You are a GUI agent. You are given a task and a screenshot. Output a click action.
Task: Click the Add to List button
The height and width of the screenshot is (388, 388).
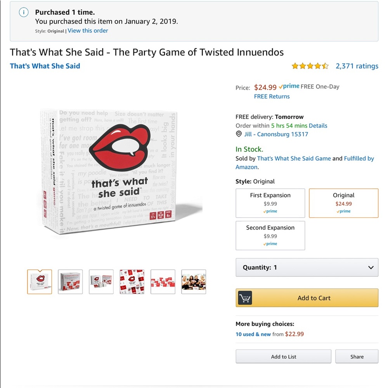(284, 357)
